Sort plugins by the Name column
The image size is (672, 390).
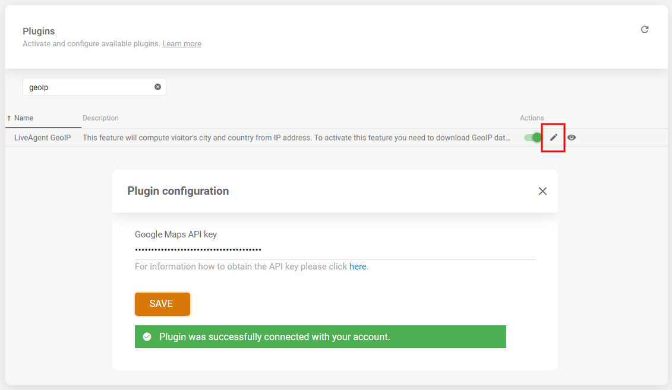[x=24, y=118]
